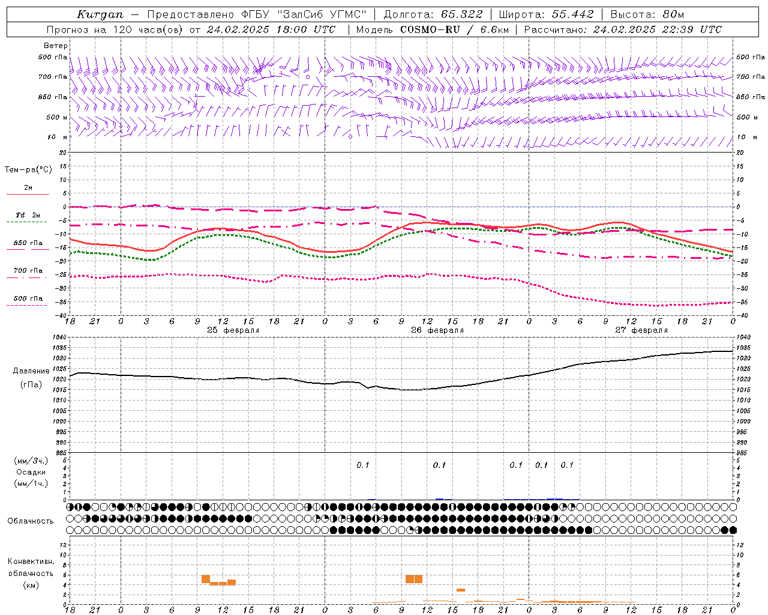Click the "Тем-ра(°C)" temperature panel label
This screenshot has height=615, width=768.
(28, 169)
